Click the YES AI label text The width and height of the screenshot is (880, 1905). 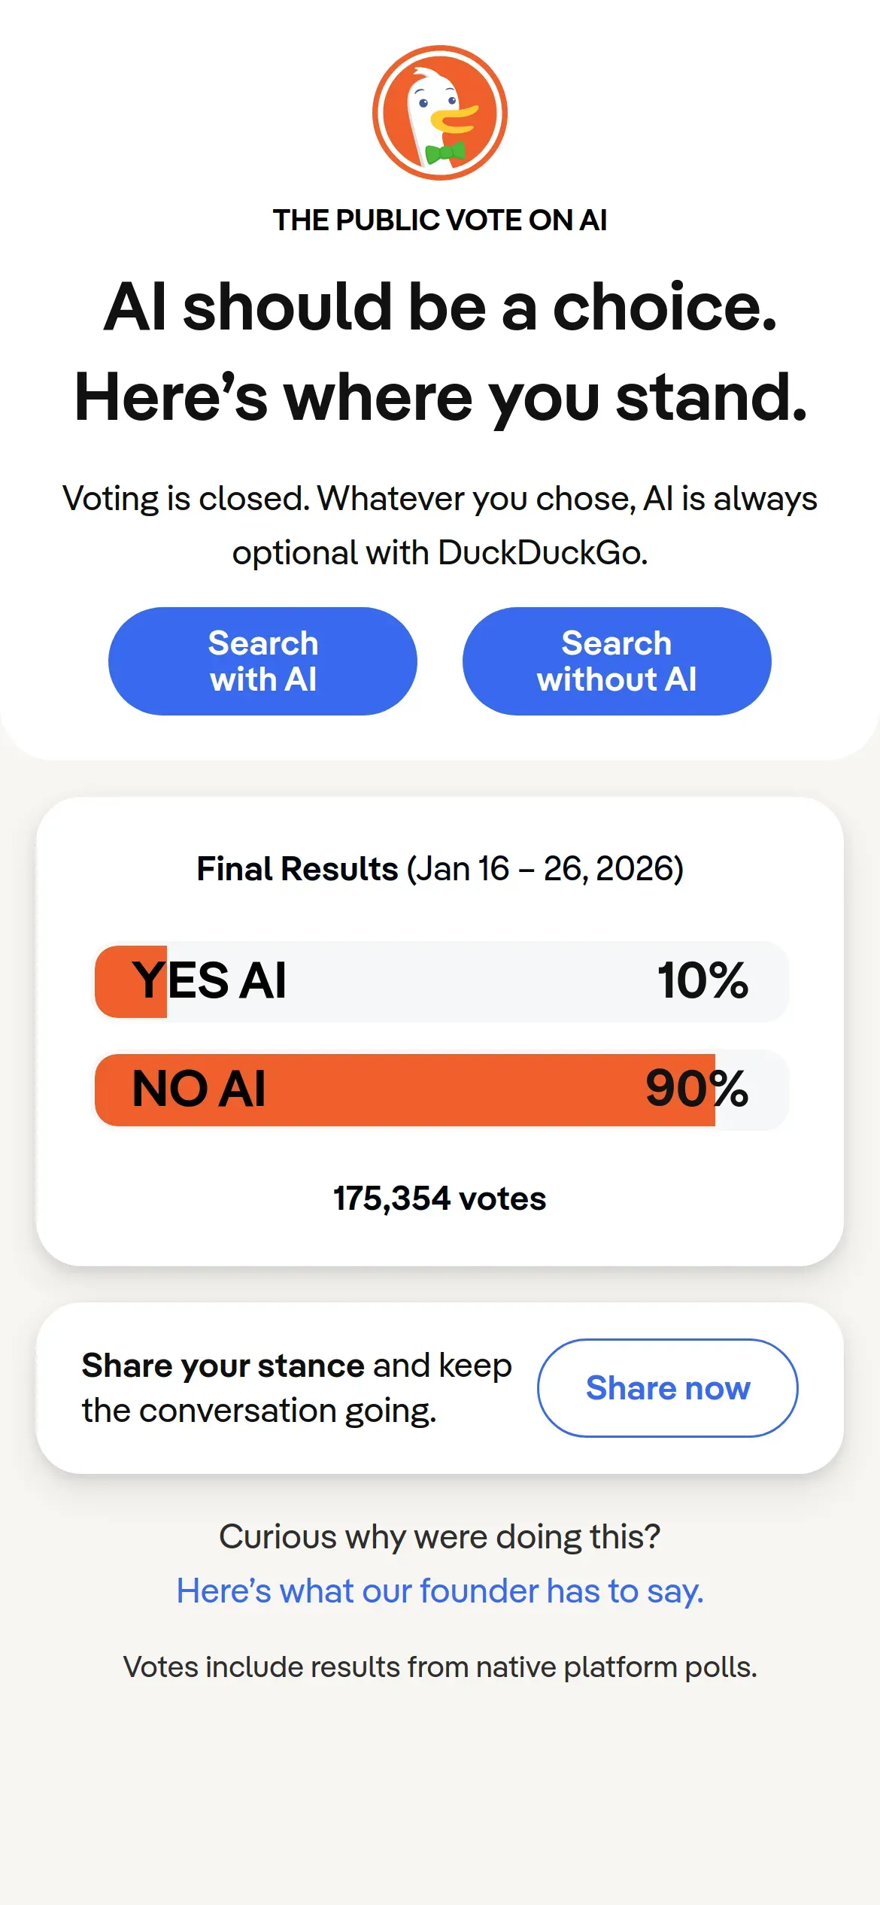(x=209, y=980)
